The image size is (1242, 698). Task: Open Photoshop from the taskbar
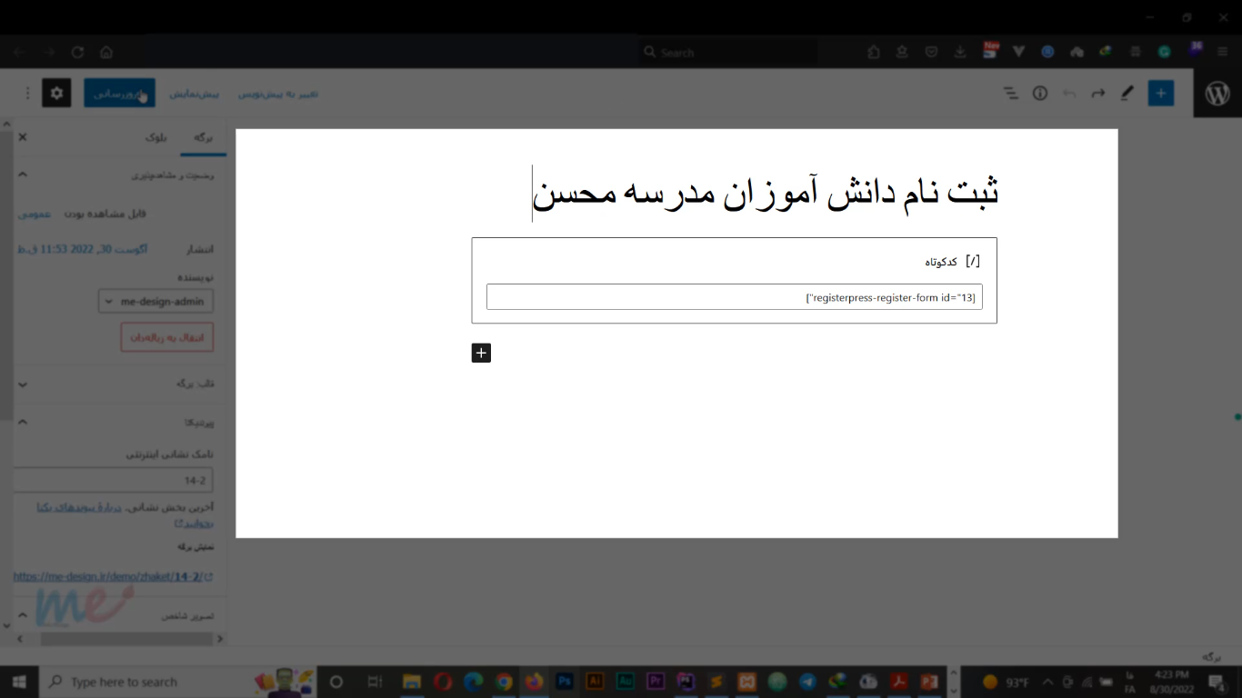click(x=565, y=681)
